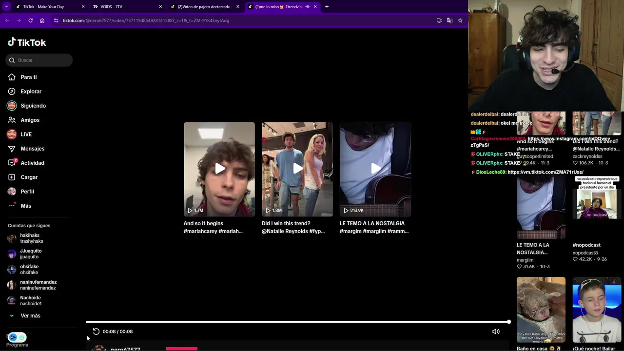
Task: Click the TikTok logo
Action: pyautogui.click(x=27, y=42)
